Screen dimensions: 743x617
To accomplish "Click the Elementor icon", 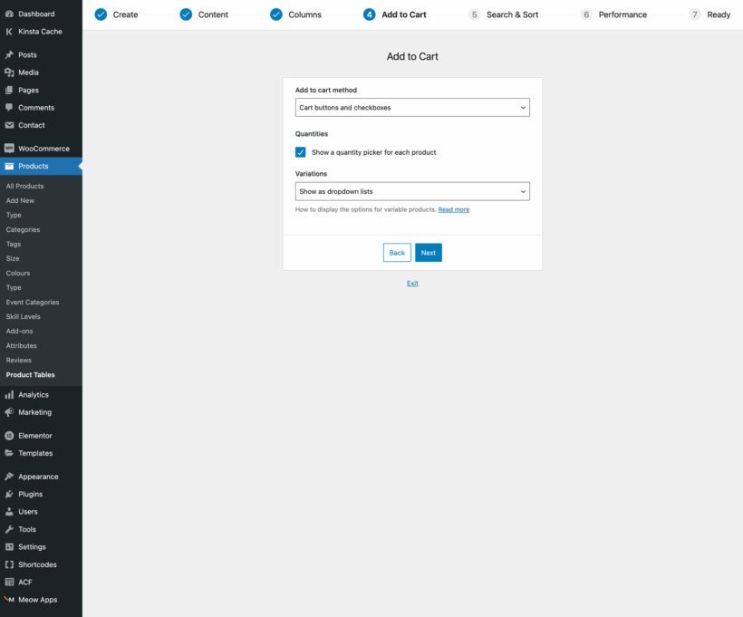I will [x=9, y=435].
